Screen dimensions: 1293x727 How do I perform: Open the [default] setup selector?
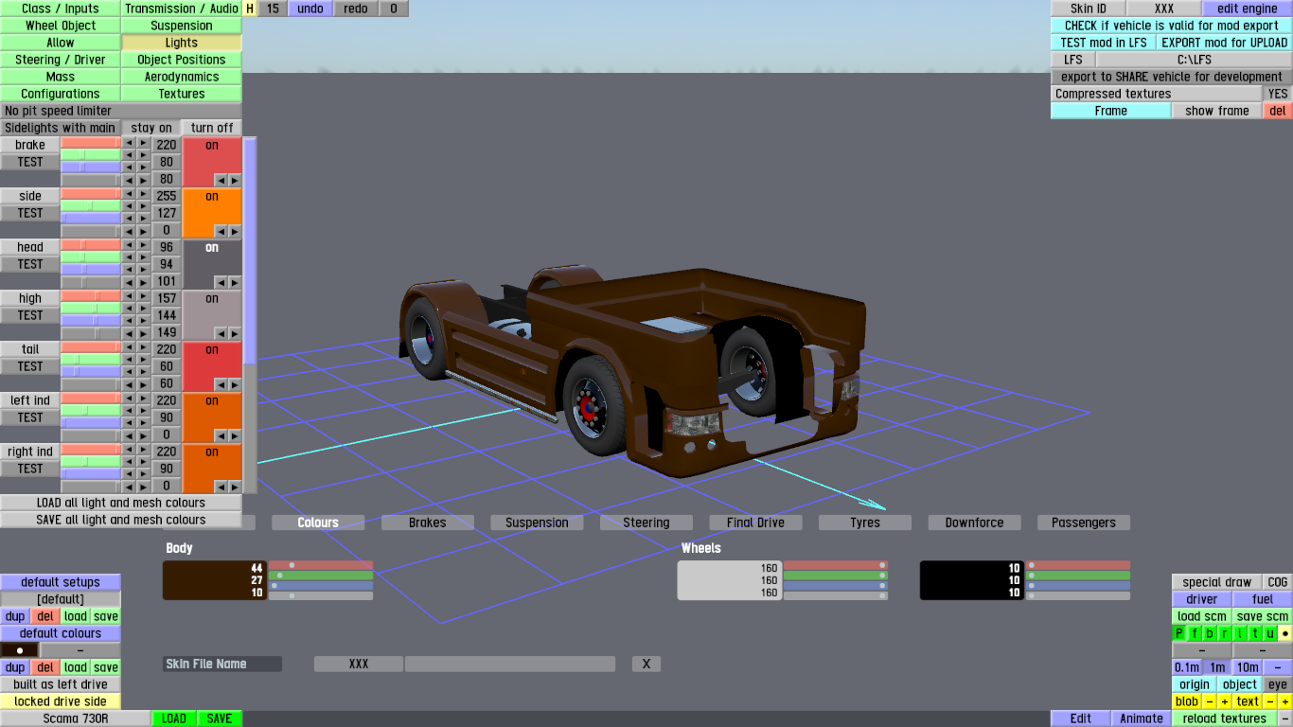pos(61,599)
